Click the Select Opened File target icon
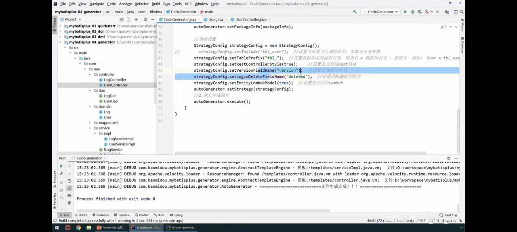 pos(122,19)
